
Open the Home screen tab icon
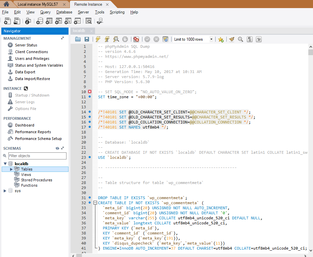[x=6, y=4]
